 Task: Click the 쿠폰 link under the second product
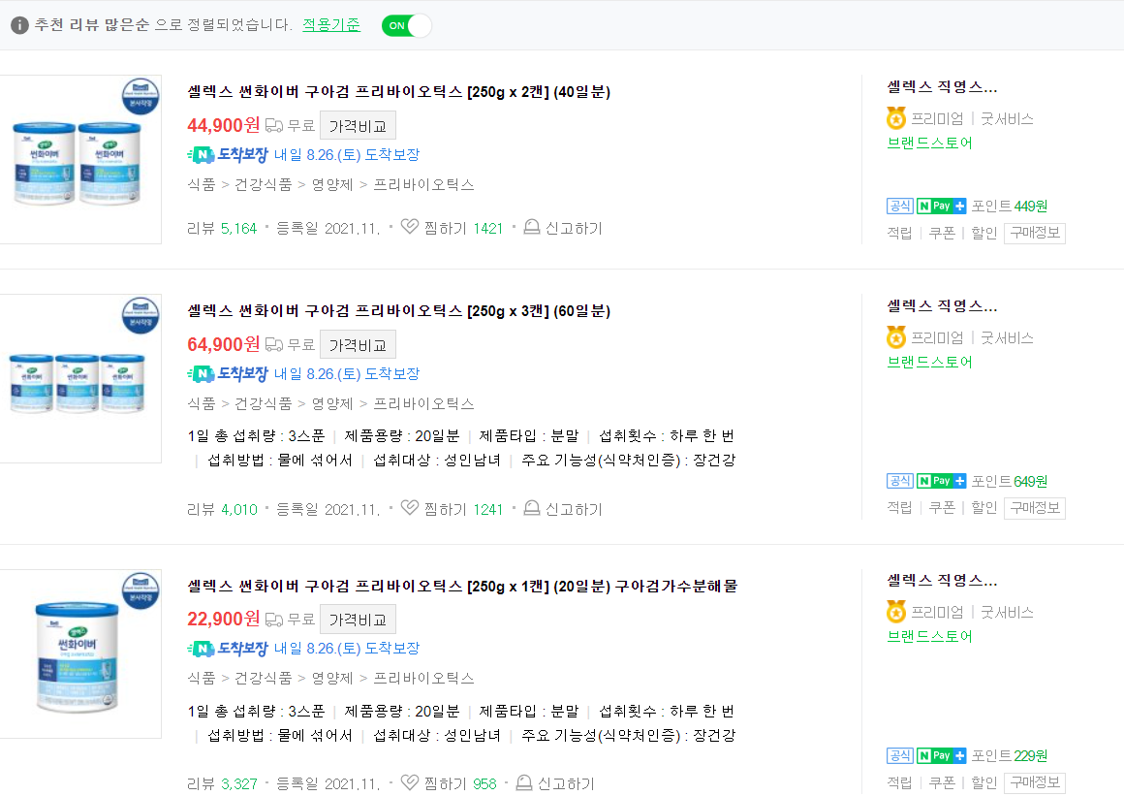941,508
